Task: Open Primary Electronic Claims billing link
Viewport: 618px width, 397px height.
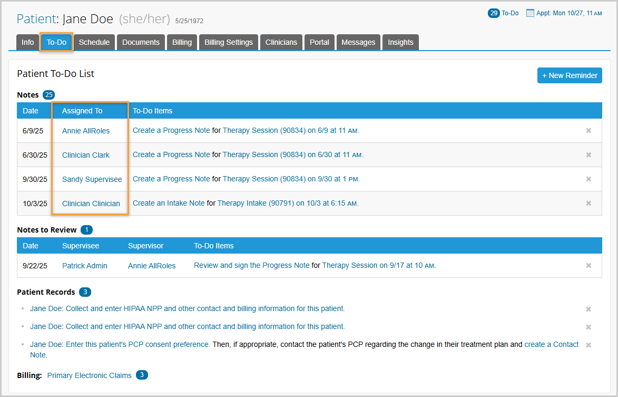Action: (x=89, y=375)
